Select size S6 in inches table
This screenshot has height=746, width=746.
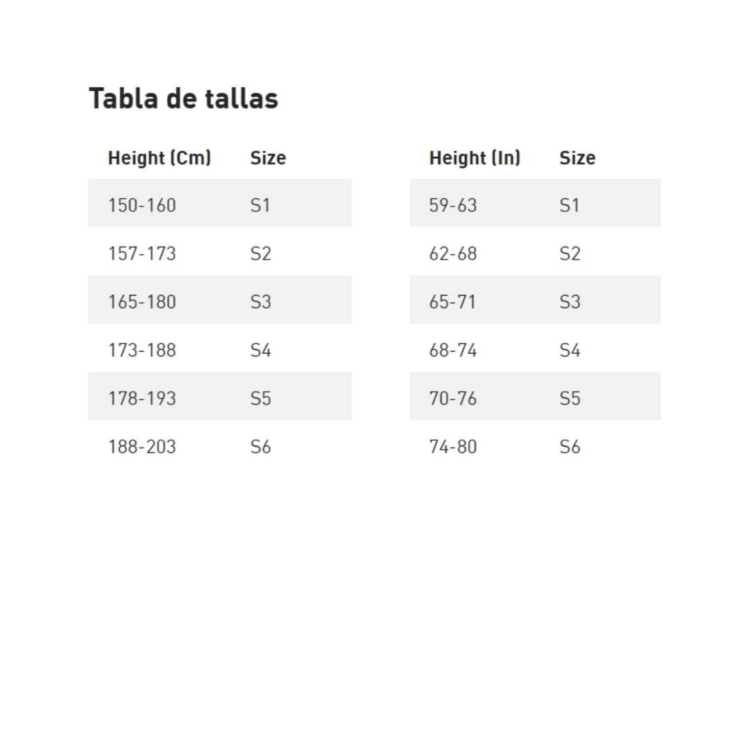tap(569, 447)
